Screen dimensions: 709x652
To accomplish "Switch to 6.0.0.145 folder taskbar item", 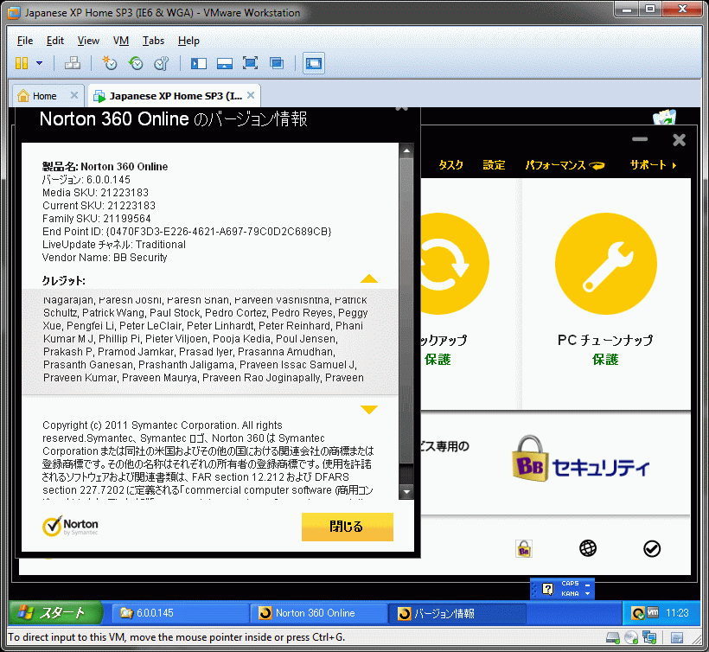I will tap(180, 613).
